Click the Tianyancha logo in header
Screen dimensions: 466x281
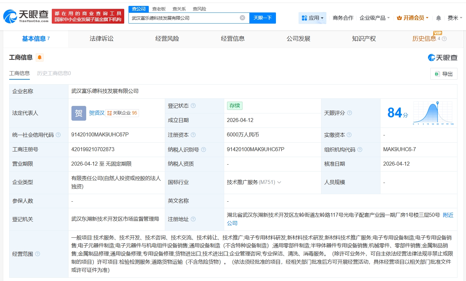[x=26, y=16]
